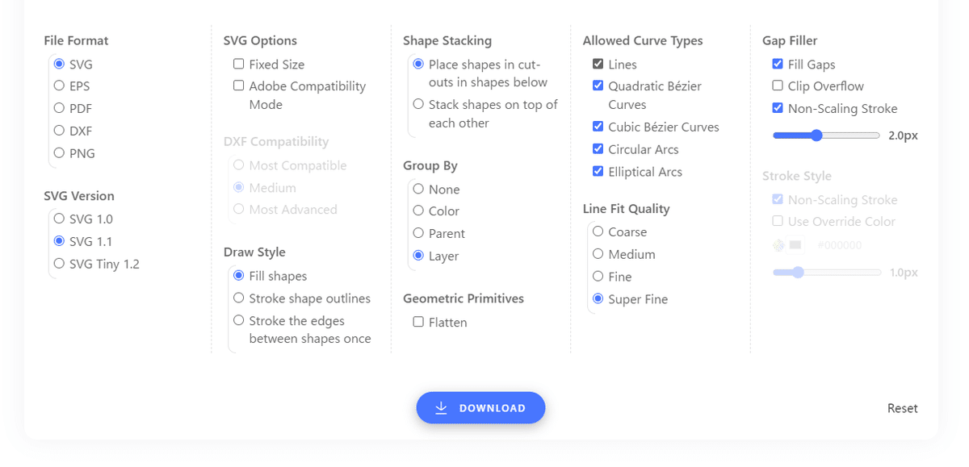Select PNG file format
The image size is (969, 467).
coord(59,153)
